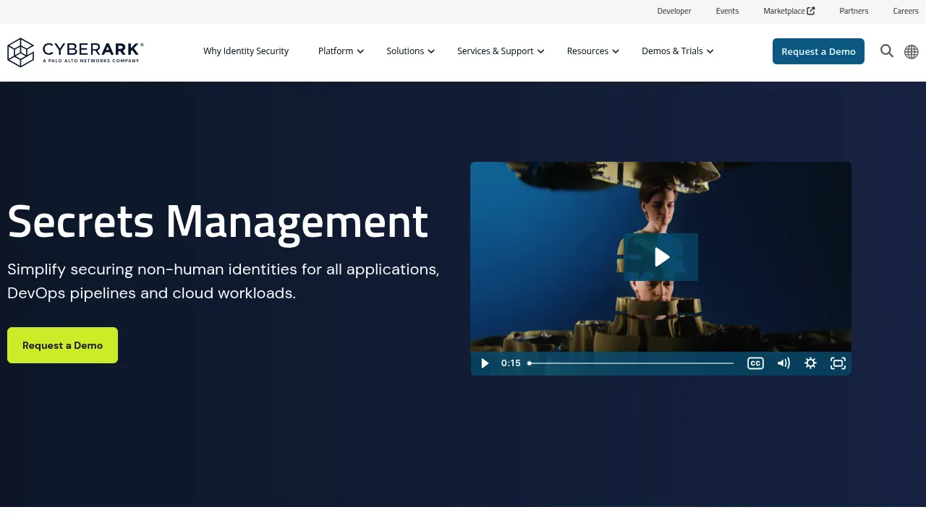Viewport: 926px width, 520px height.
Task: Open the site search magnifier icon
Action: click(x=887, y=51)
